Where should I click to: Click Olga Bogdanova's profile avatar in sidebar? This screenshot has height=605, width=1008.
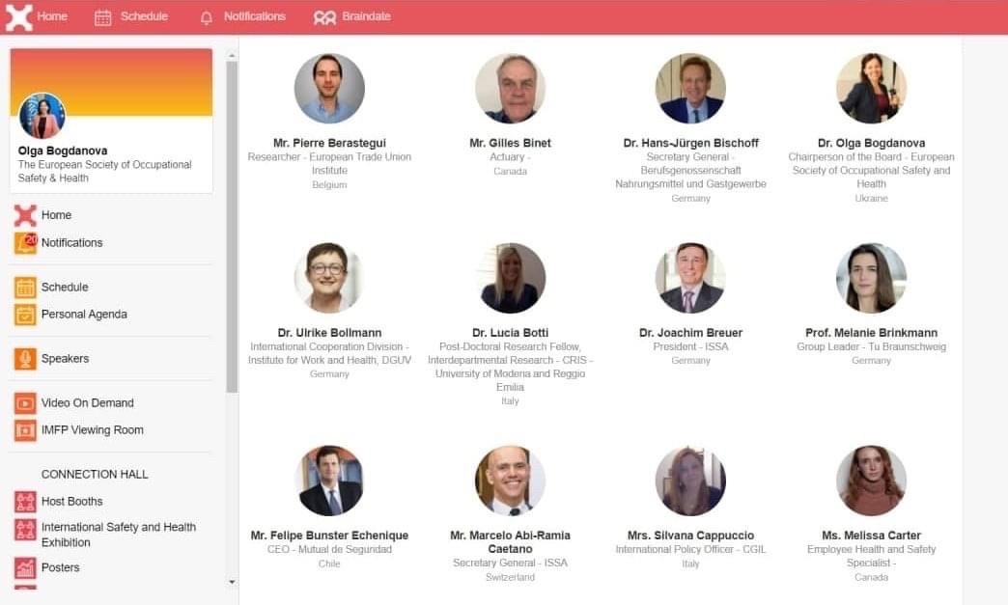tap(42, 116)
